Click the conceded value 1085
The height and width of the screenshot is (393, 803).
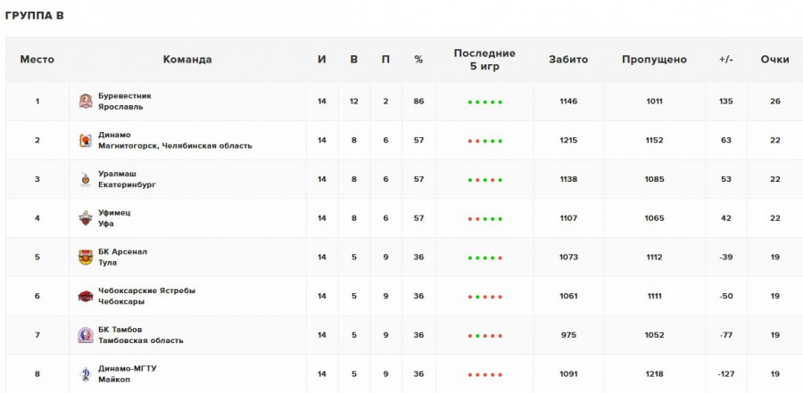pyautogui.click(x=655, y=179)
